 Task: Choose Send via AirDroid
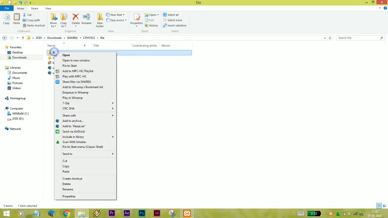pos(85,131)
